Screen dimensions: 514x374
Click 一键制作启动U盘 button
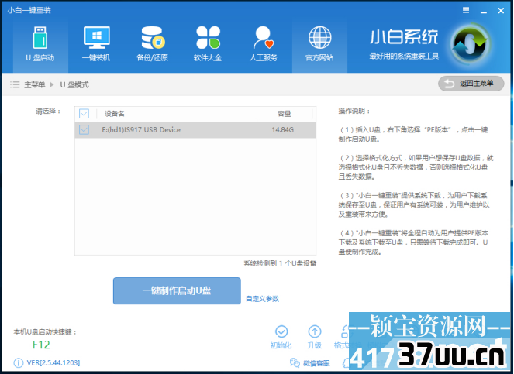click(x=177, y=291)
